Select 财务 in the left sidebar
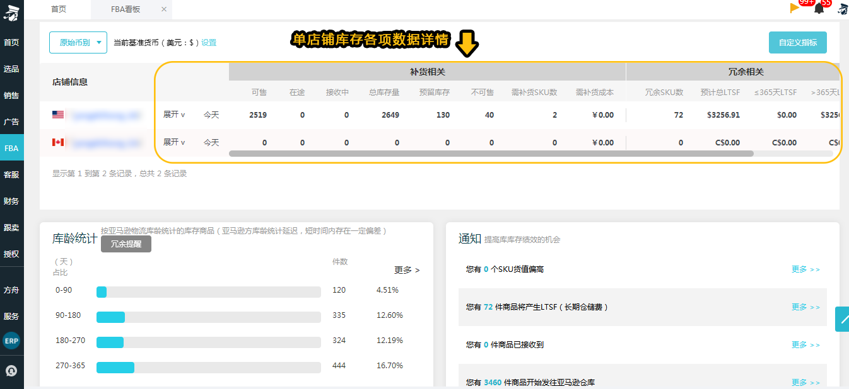The width and height of the screenshot is (849, 389). click(11, 201)
